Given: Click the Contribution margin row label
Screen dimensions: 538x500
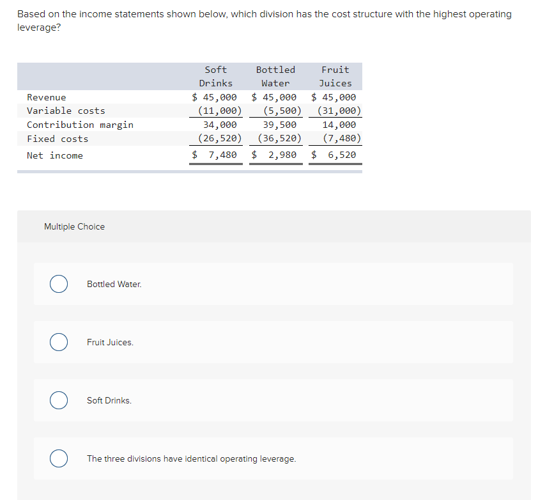Looking at the screenshot, I should (79, 125).
